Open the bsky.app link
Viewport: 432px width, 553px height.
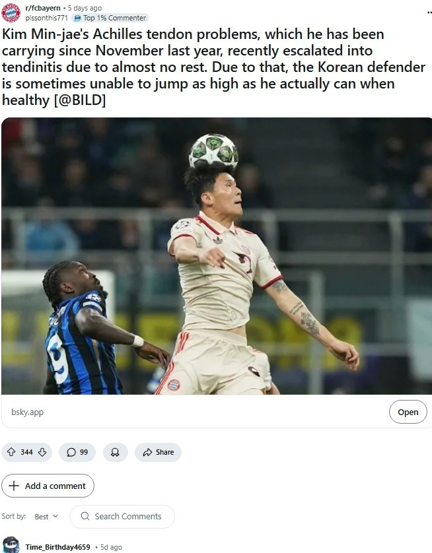click(408, 412)
